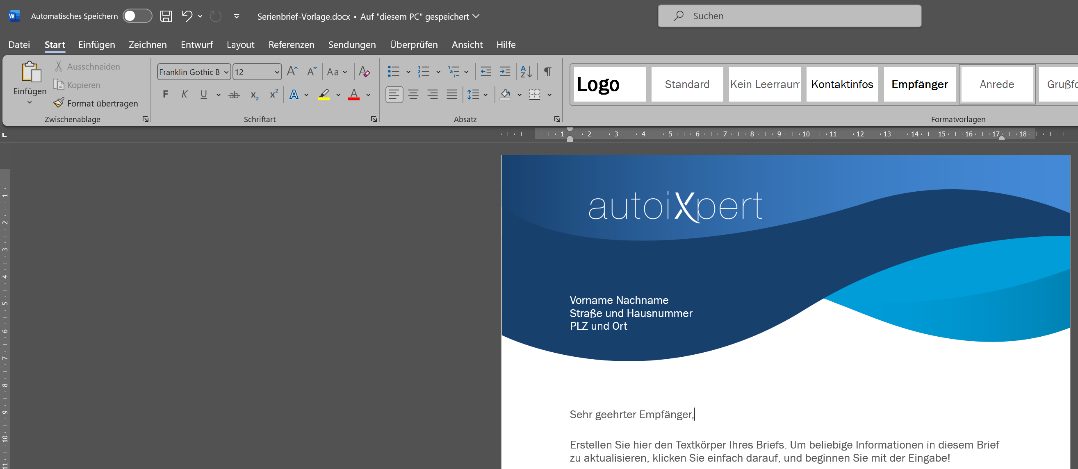Decrease font size with A-down icon
Image resolution: width=1078 pixels, height=469 pixels.
pos(311,72)
